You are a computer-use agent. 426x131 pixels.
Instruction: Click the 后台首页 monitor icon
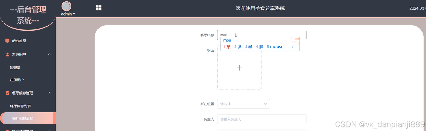pyautogui.click(x=7, y=41)
